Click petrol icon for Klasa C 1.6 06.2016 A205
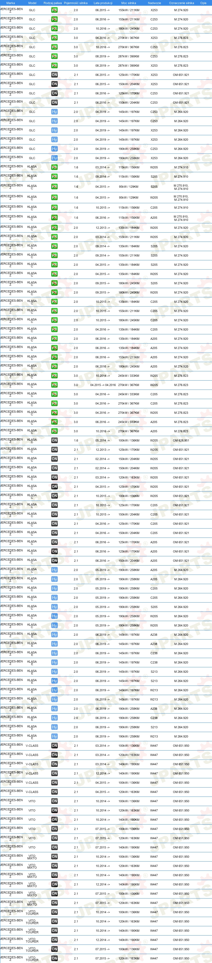Image resolution: width=212 pixels, height=963 pixels. pos(54,218)
